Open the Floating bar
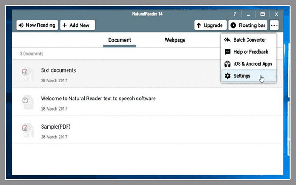Image resolution: width=296 pixels, height=185 pixels. pos(248,25)
